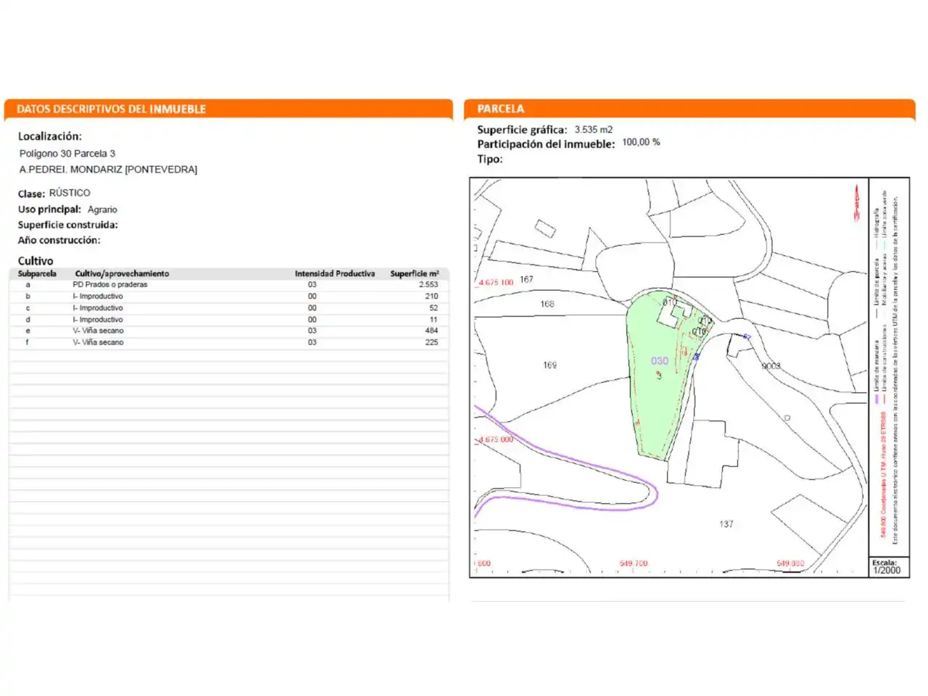Click the surface value '210' in row b

coord(432,297)
